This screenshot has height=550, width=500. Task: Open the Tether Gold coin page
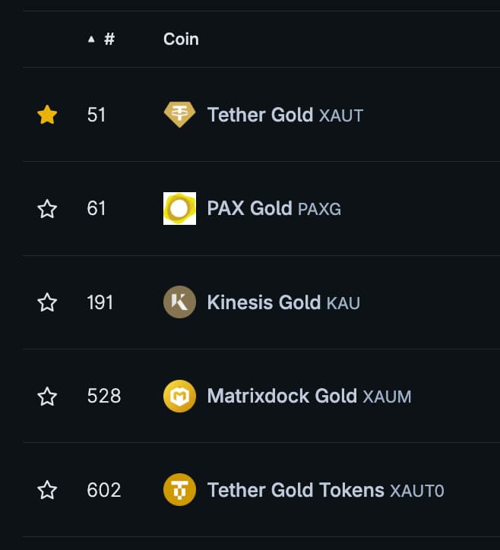click(x=260, y=115)
